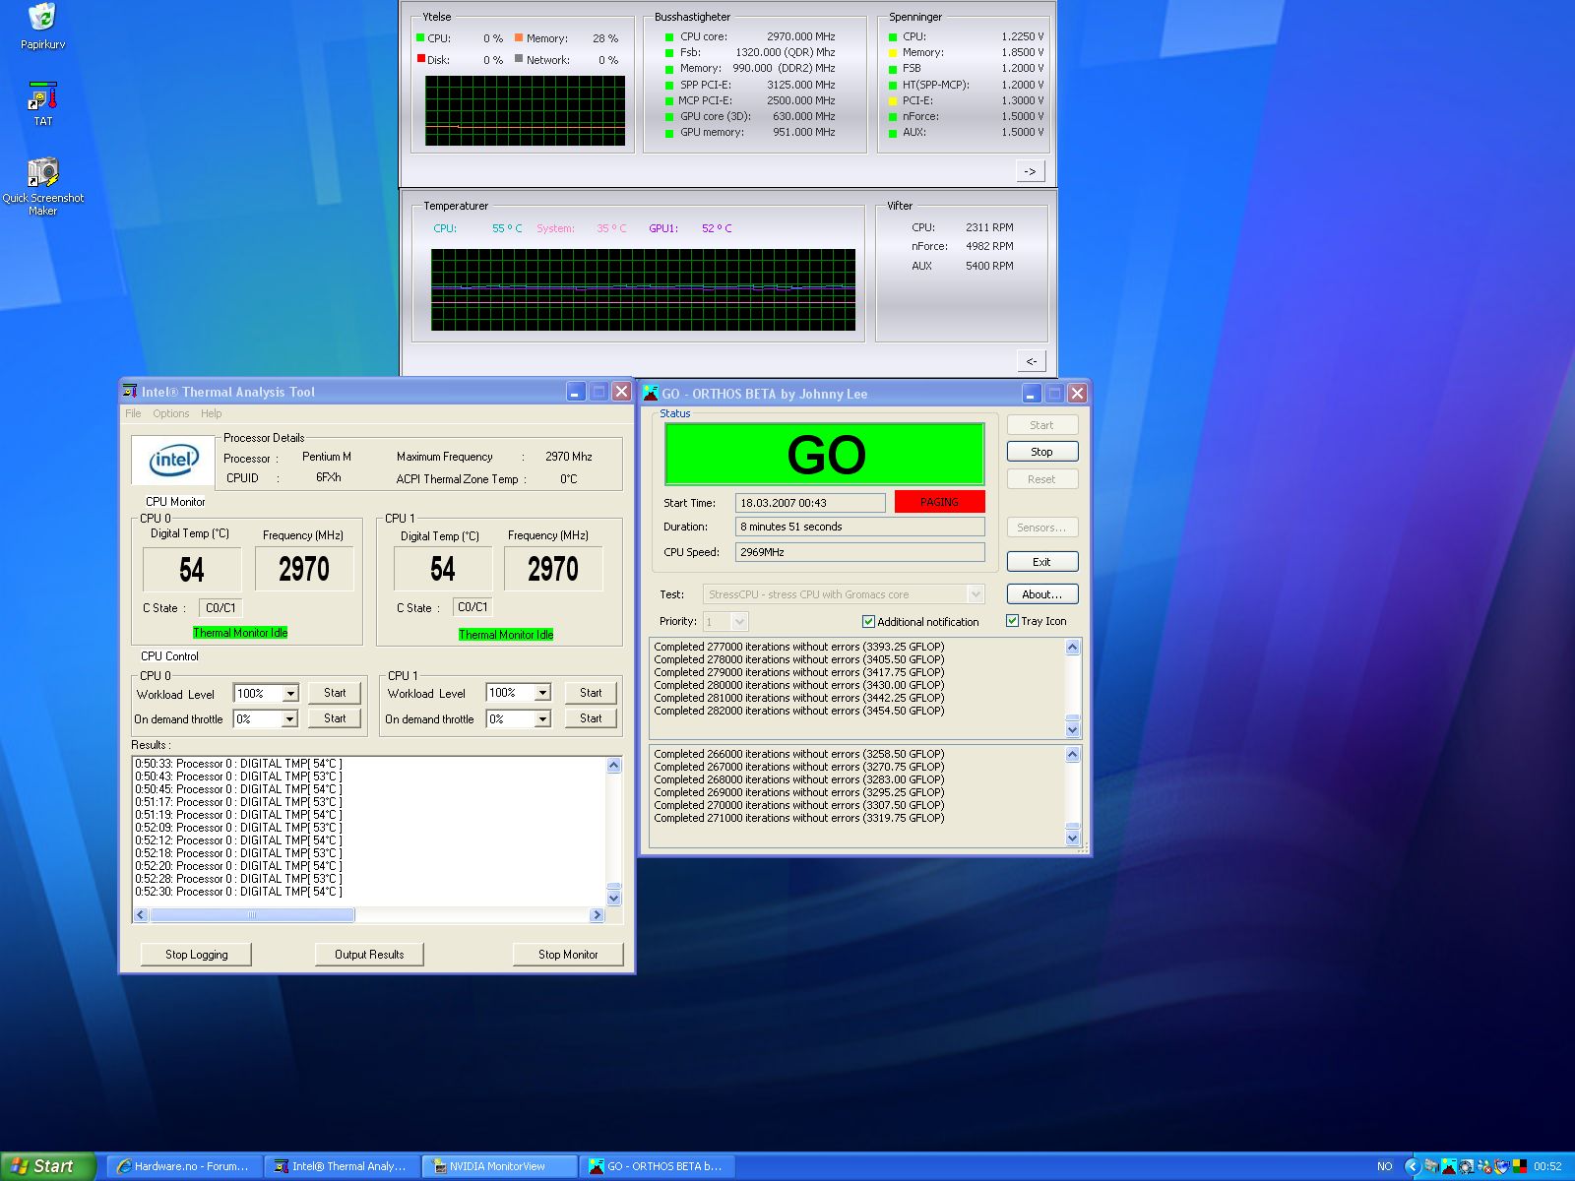
Task: Click the first tray icon after the arrow
Action: pos(1431,1166)
